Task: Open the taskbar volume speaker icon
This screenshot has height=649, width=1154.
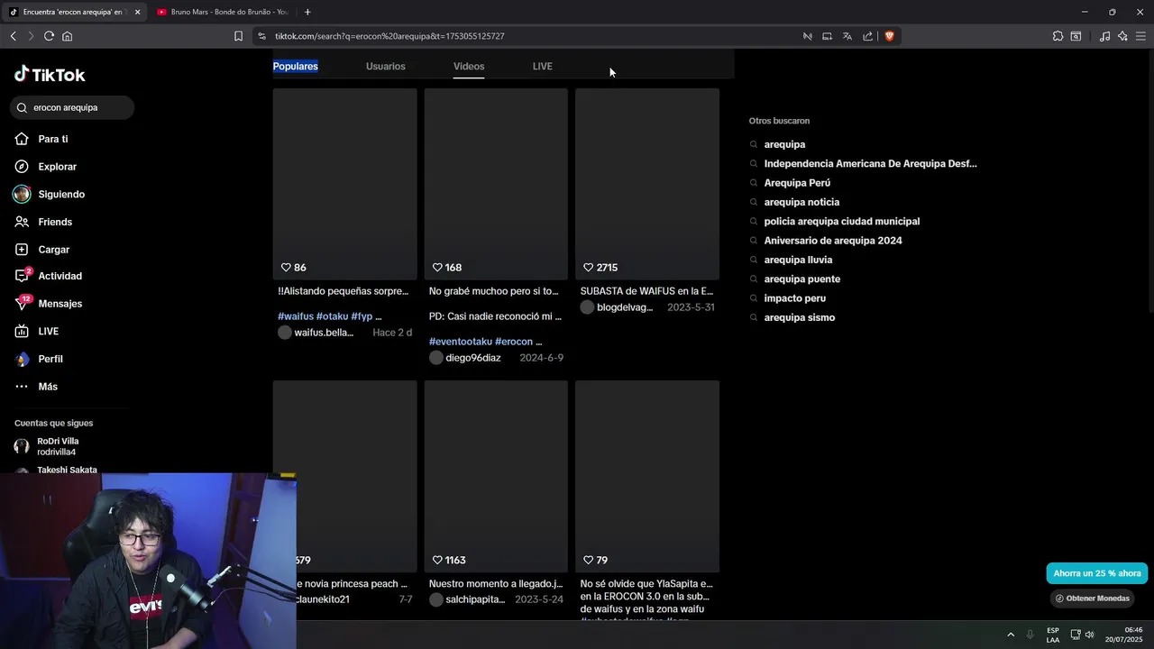Action: (x=1089, y=635)
